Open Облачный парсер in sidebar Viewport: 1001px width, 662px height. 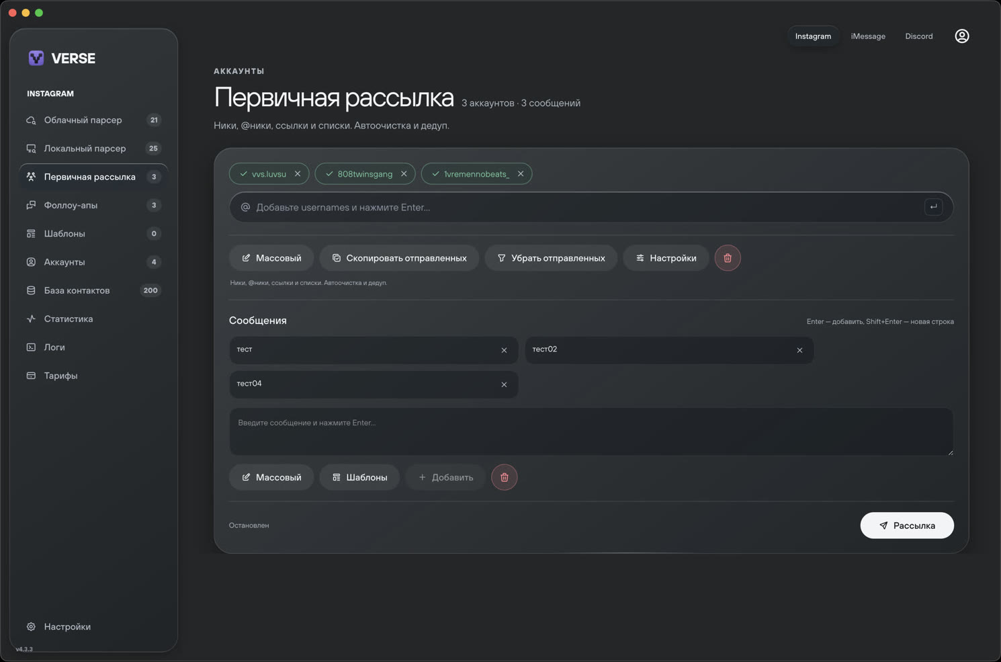93,120
